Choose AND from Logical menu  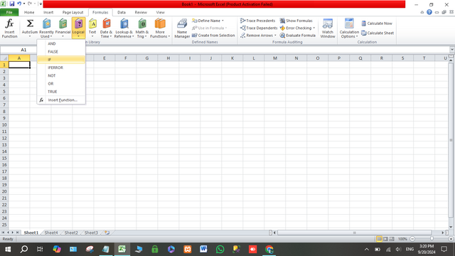[x=61, y=43]
